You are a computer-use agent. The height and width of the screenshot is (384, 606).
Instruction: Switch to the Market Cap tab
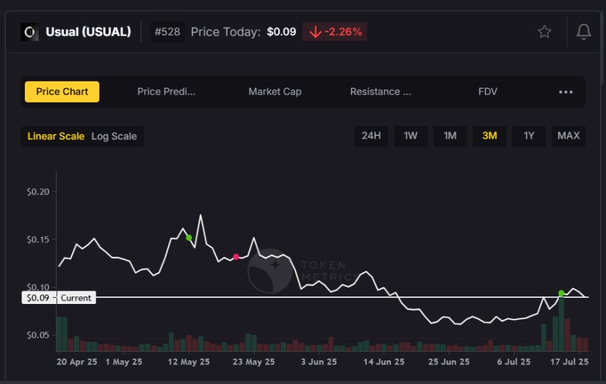275,92
